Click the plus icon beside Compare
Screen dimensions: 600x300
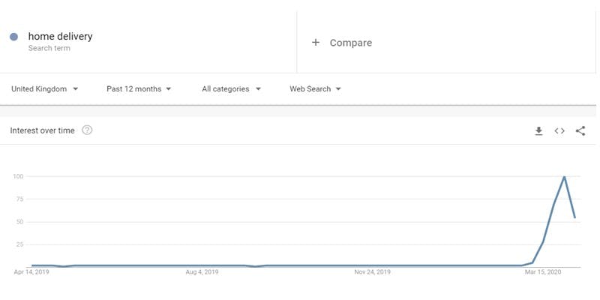point(316,43)
